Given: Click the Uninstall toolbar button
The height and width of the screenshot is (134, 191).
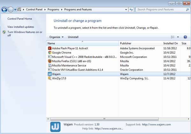Looking at the screenshot, I should coord(73,37).
